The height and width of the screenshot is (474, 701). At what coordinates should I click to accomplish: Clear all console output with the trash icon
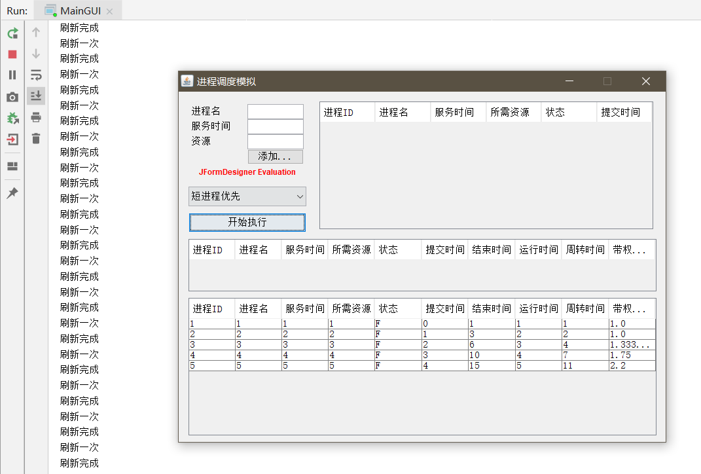tap(36, 139)
